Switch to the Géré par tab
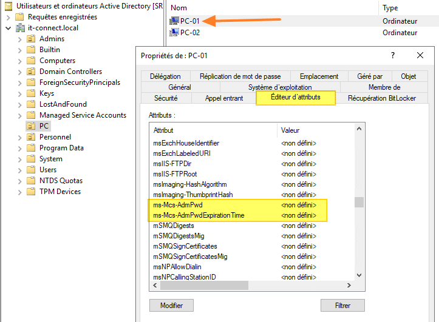 (370, 76)
